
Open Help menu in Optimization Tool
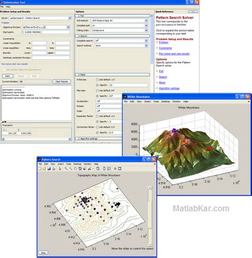[x=8, y=7]
